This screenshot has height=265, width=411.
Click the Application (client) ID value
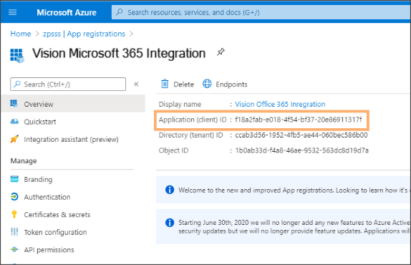[x=299, y=120]
